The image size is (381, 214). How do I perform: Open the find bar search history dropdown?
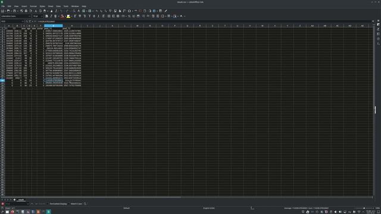[28, 204]
